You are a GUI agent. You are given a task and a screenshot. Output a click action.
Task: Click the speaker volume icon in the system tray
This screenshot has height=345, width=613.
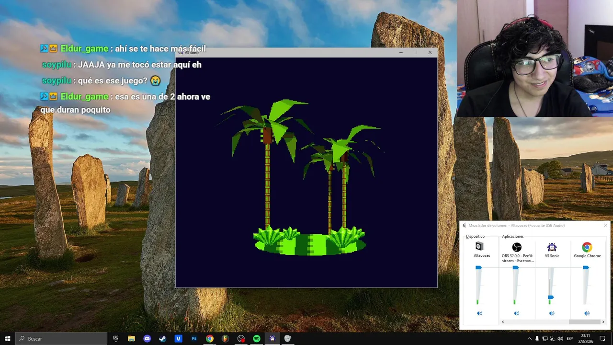[560, 339]
